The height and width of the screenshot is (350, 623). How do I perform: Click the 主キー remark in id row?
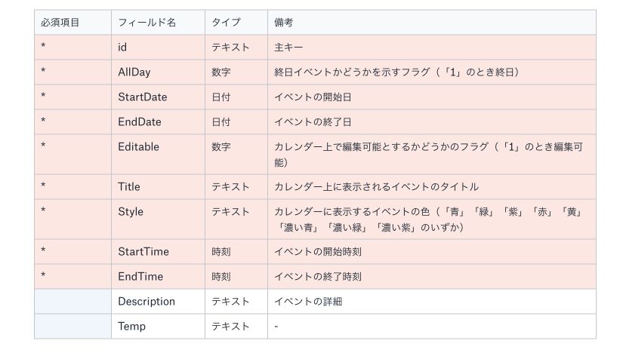pos(288,48)
